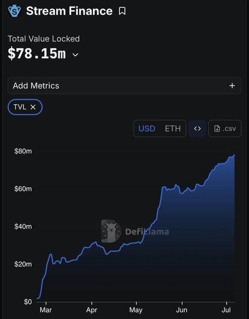This screenshot has width=249, height=319.
Task: Download chart data as .csv
Action: pyautogui.click(x=225, y=129)
